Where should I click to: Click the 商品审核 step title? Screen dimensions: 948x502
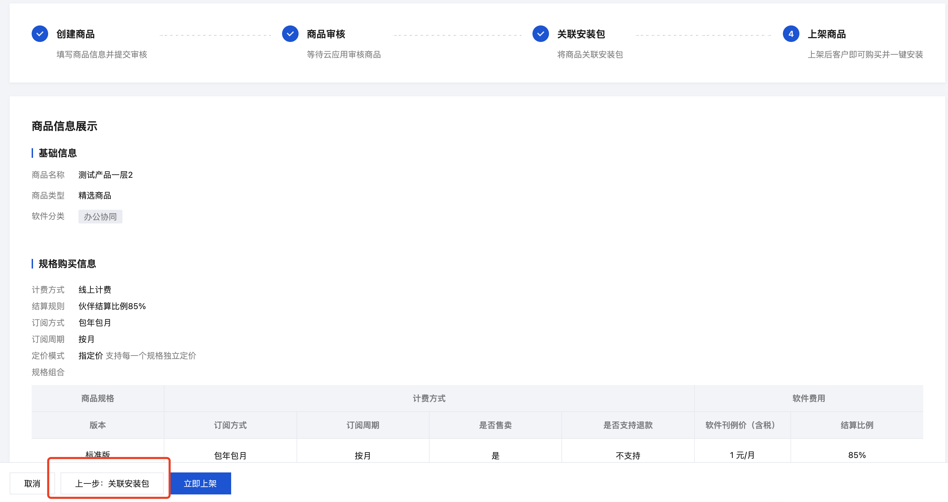(326, 34)
